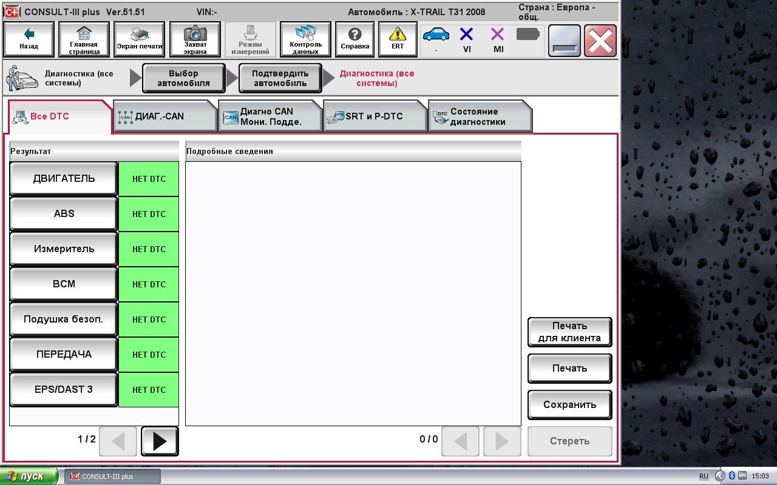This screenshot has width=777, height=485.
Task: Open the Подушка безоп. system results
Action: [64, 319]
